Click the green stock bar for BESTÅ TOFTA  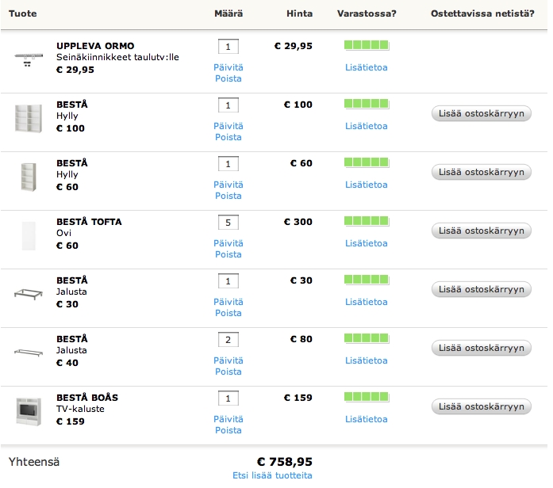click(366, 222)
